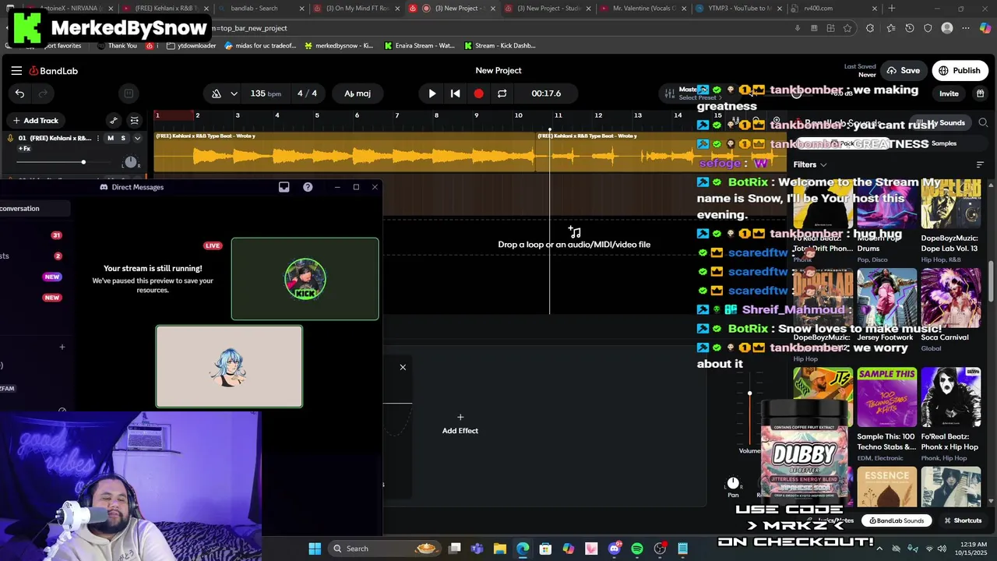The height and width of the screenshot is (561, 997).
Task: Click the Windows taskbar Search box
Action: point(386,549)
